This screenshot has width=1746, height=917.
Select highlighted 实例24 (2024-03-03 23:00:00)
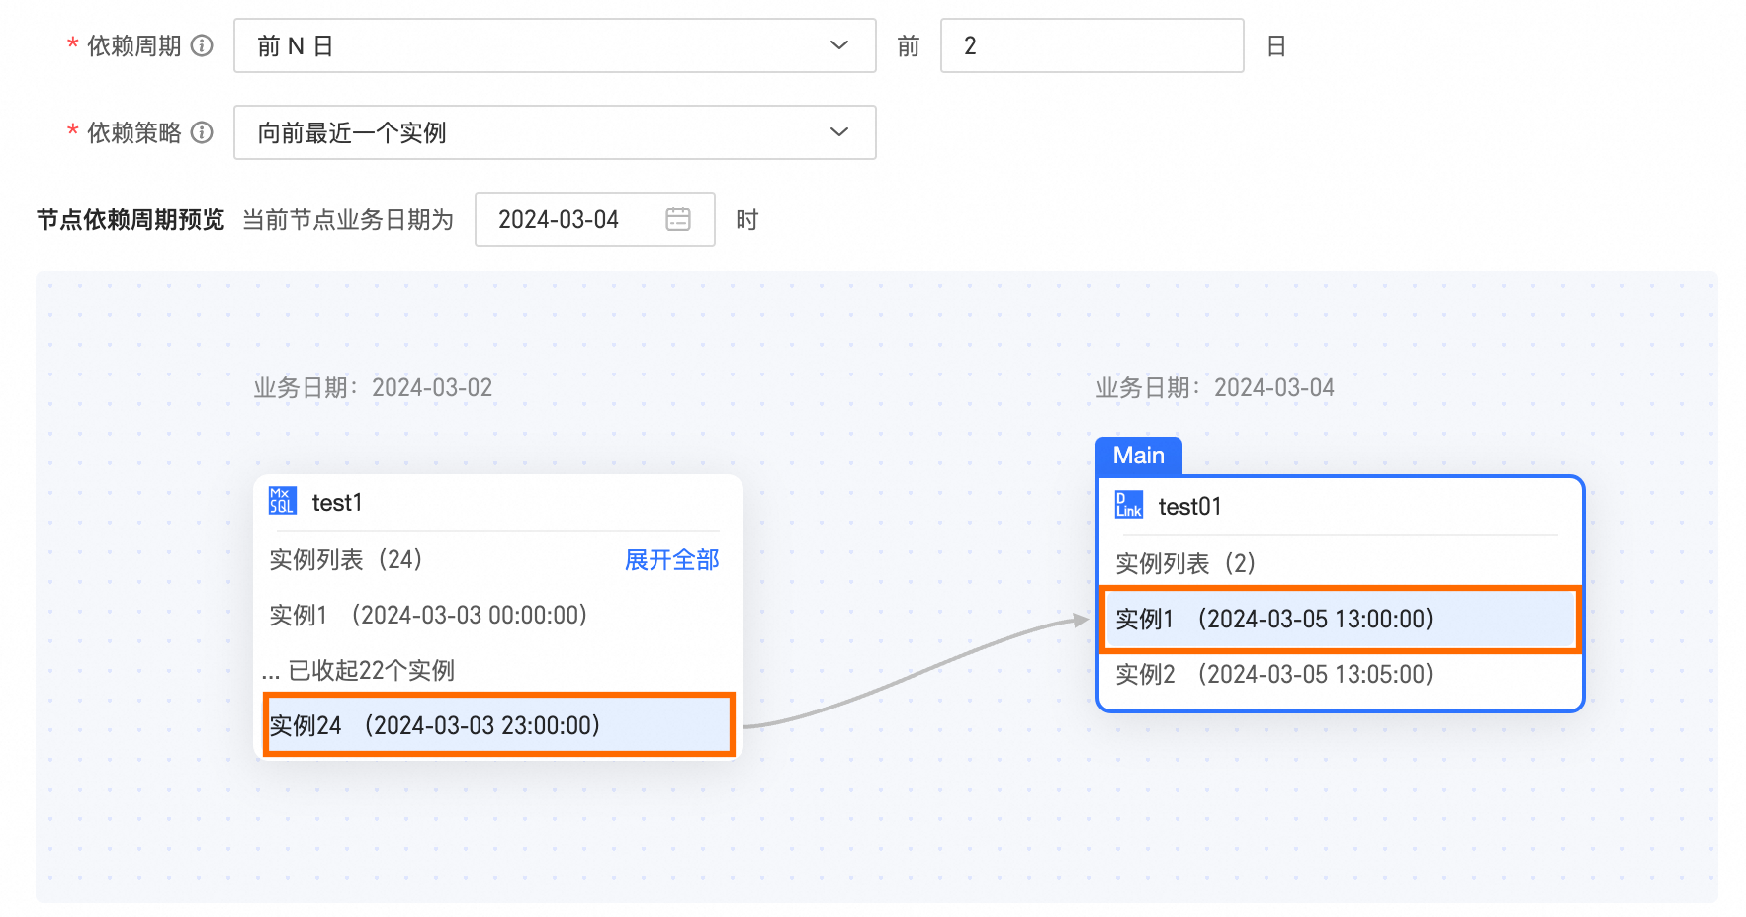tap(497, 725)
